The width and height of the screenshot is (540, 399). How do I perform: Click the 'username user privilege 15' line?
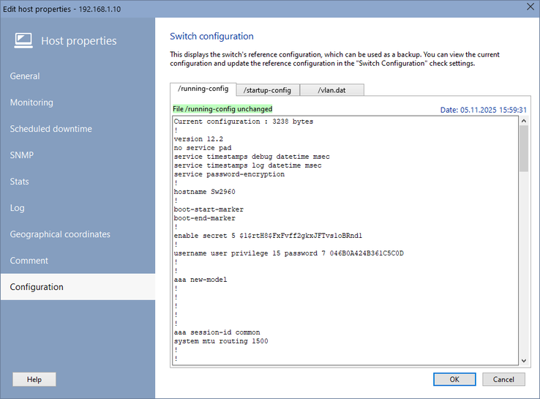tap(288, 253)
